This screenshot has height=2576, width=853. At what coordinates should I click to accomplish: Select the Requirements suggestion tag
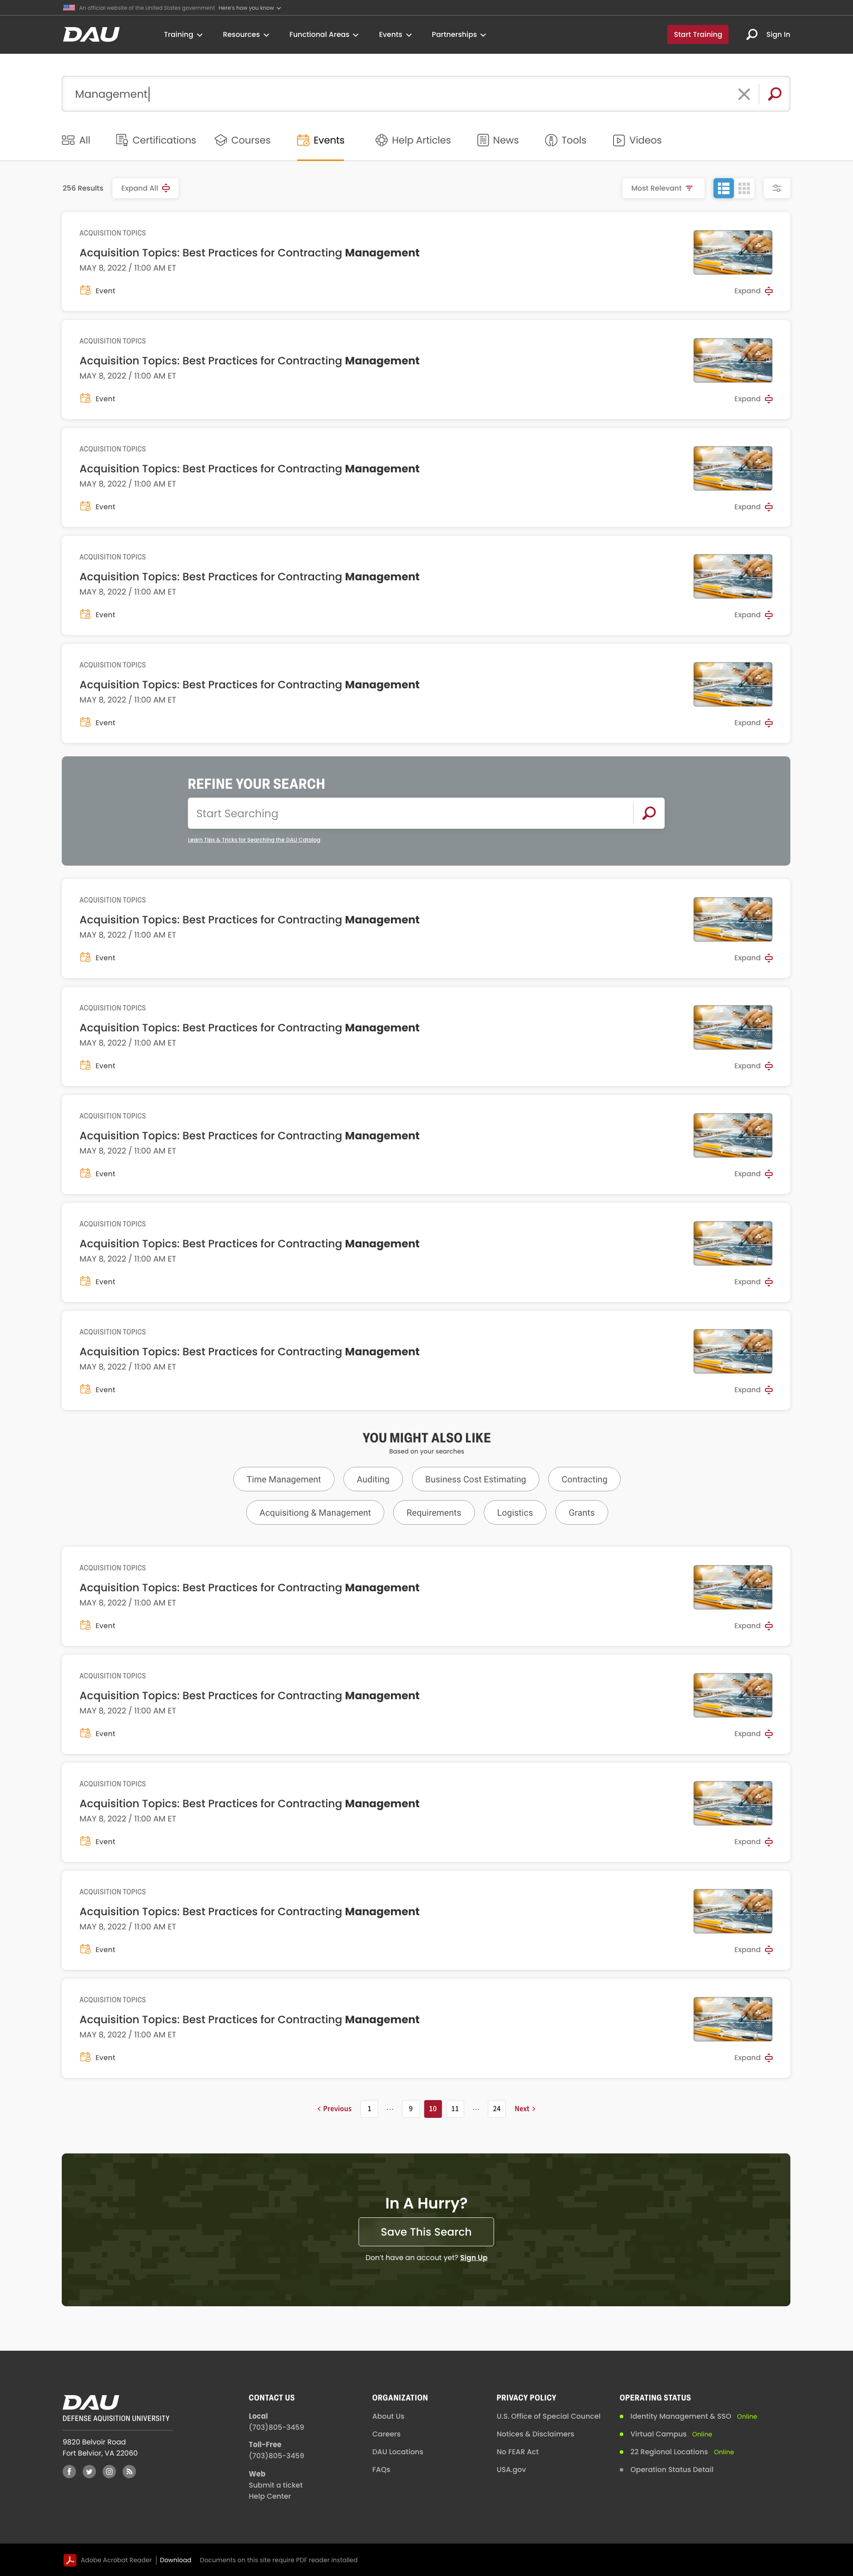[434, 1512]
